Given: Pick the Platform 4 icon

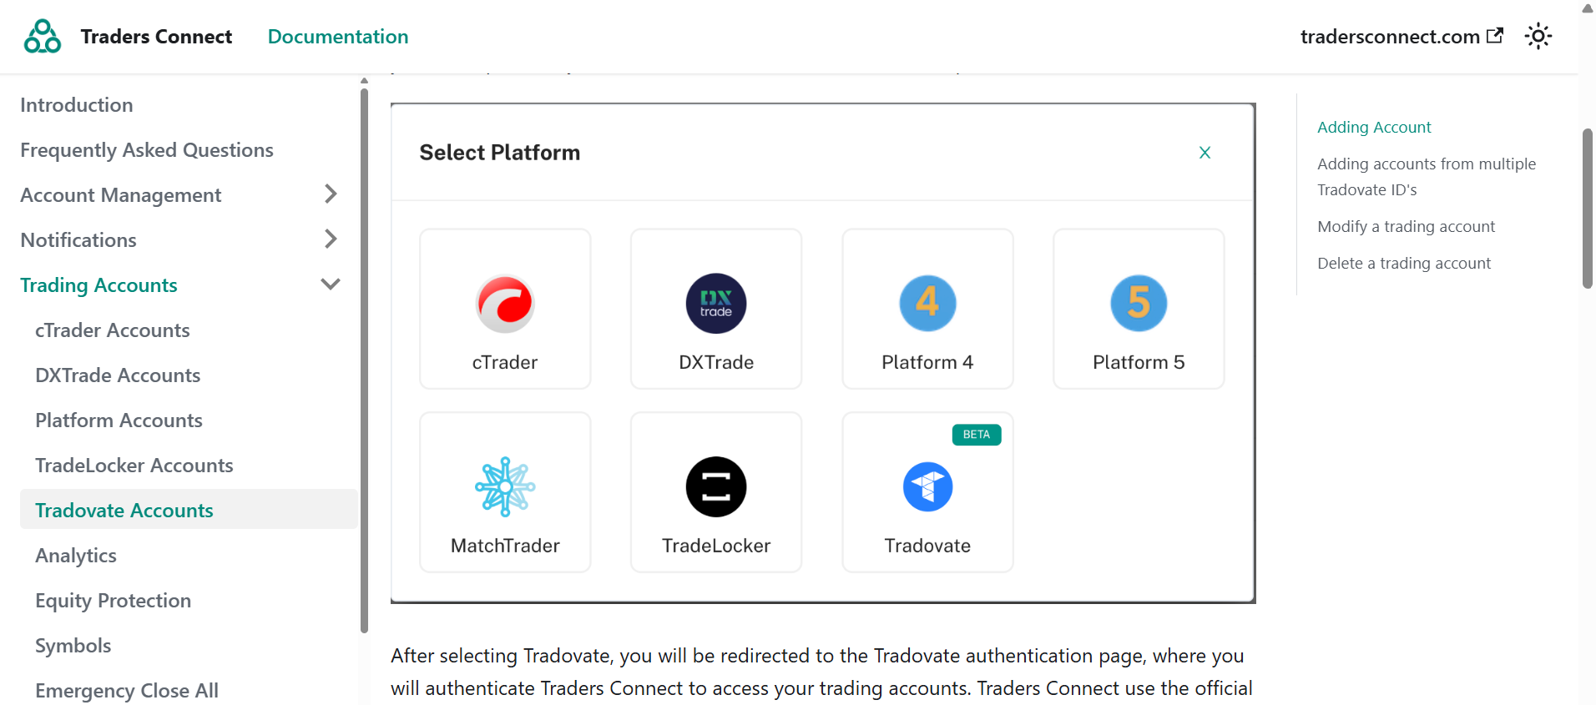Looking at the screenshot, I should 927,303.
